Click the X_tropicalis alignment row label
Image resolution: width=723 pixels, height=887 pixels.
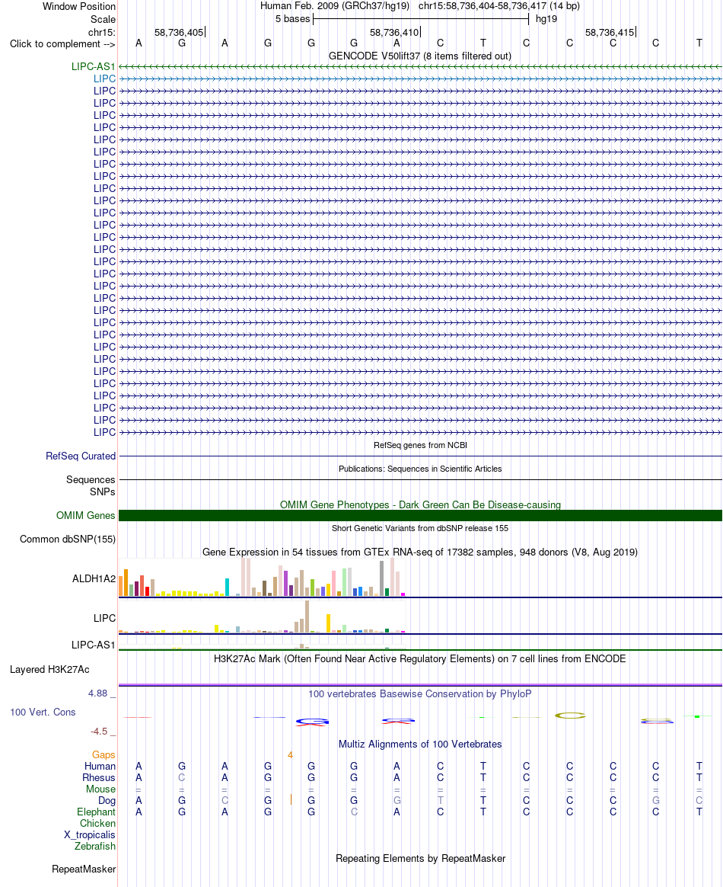coord(89,835)
